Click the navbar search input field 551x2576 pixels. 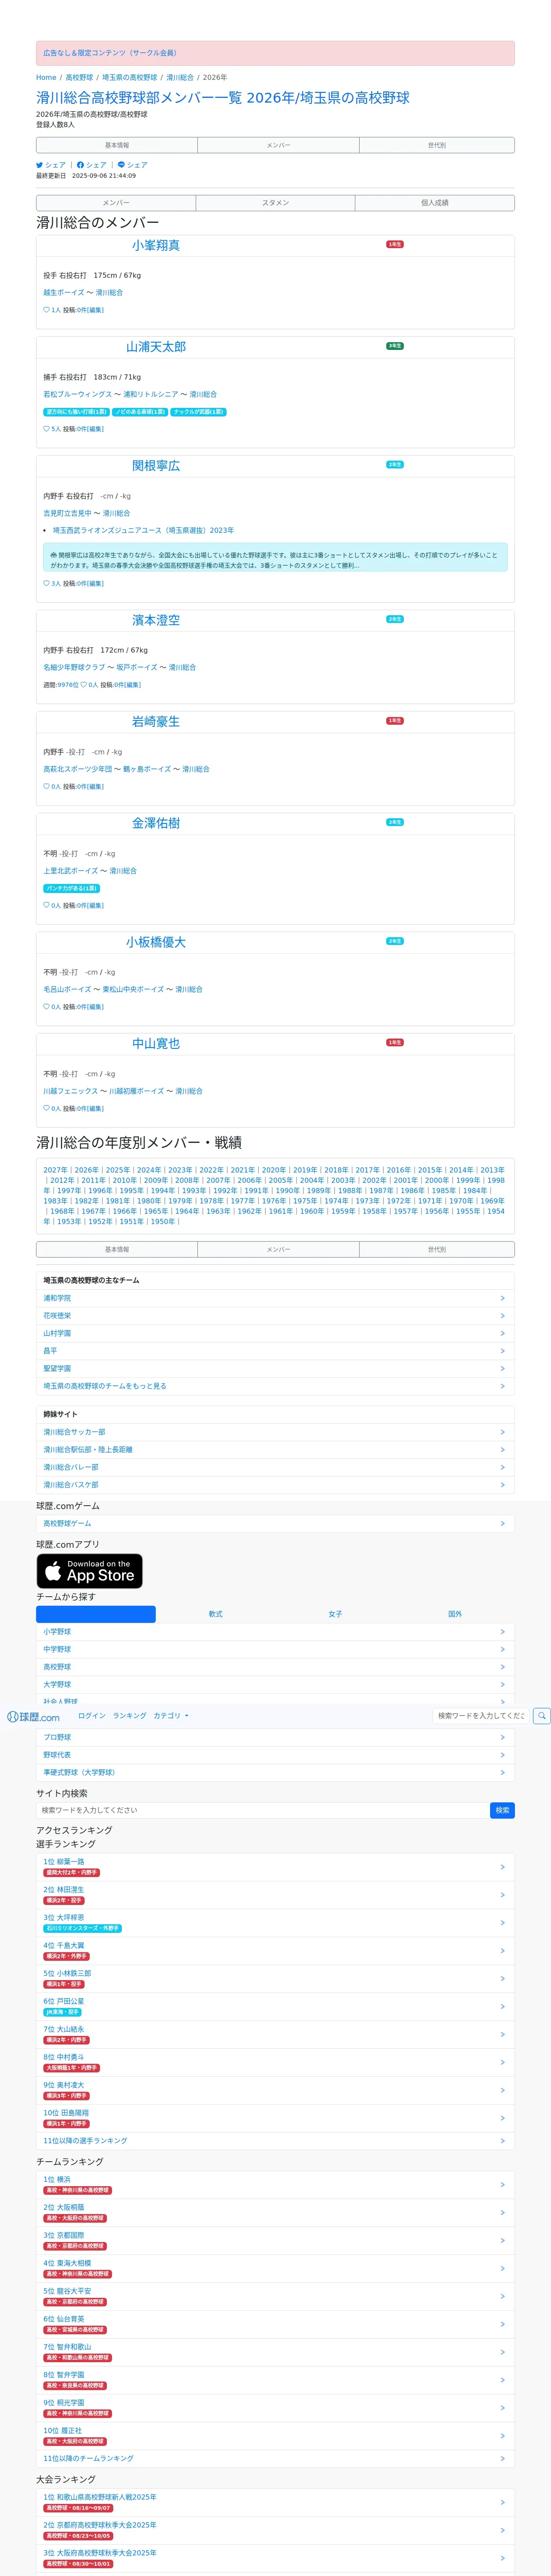[x=481, y=1716]
